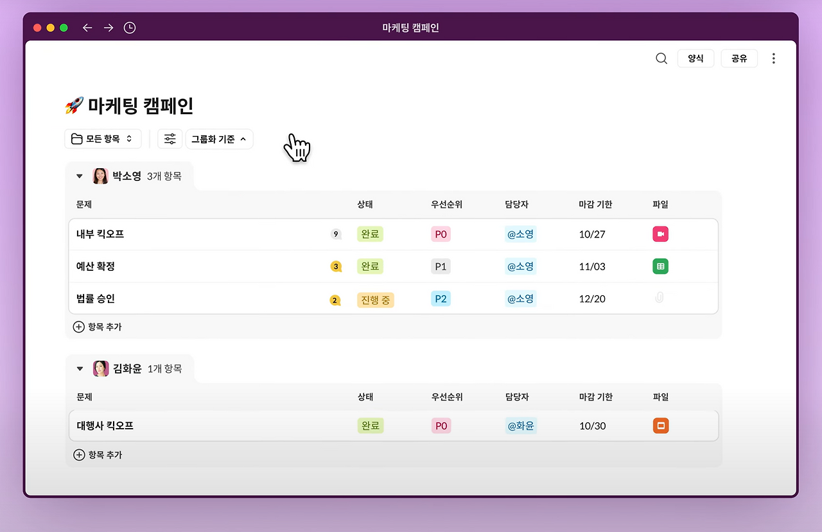Image resolution: width=822 pixels, height=532 pixels.
Task: Click the 공유 button
Action: (x=739, y=58)
